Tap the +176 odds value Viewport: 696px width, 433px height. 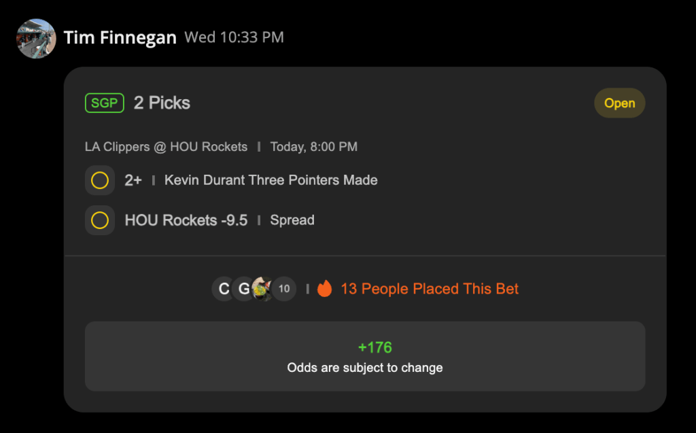[375, 347]
